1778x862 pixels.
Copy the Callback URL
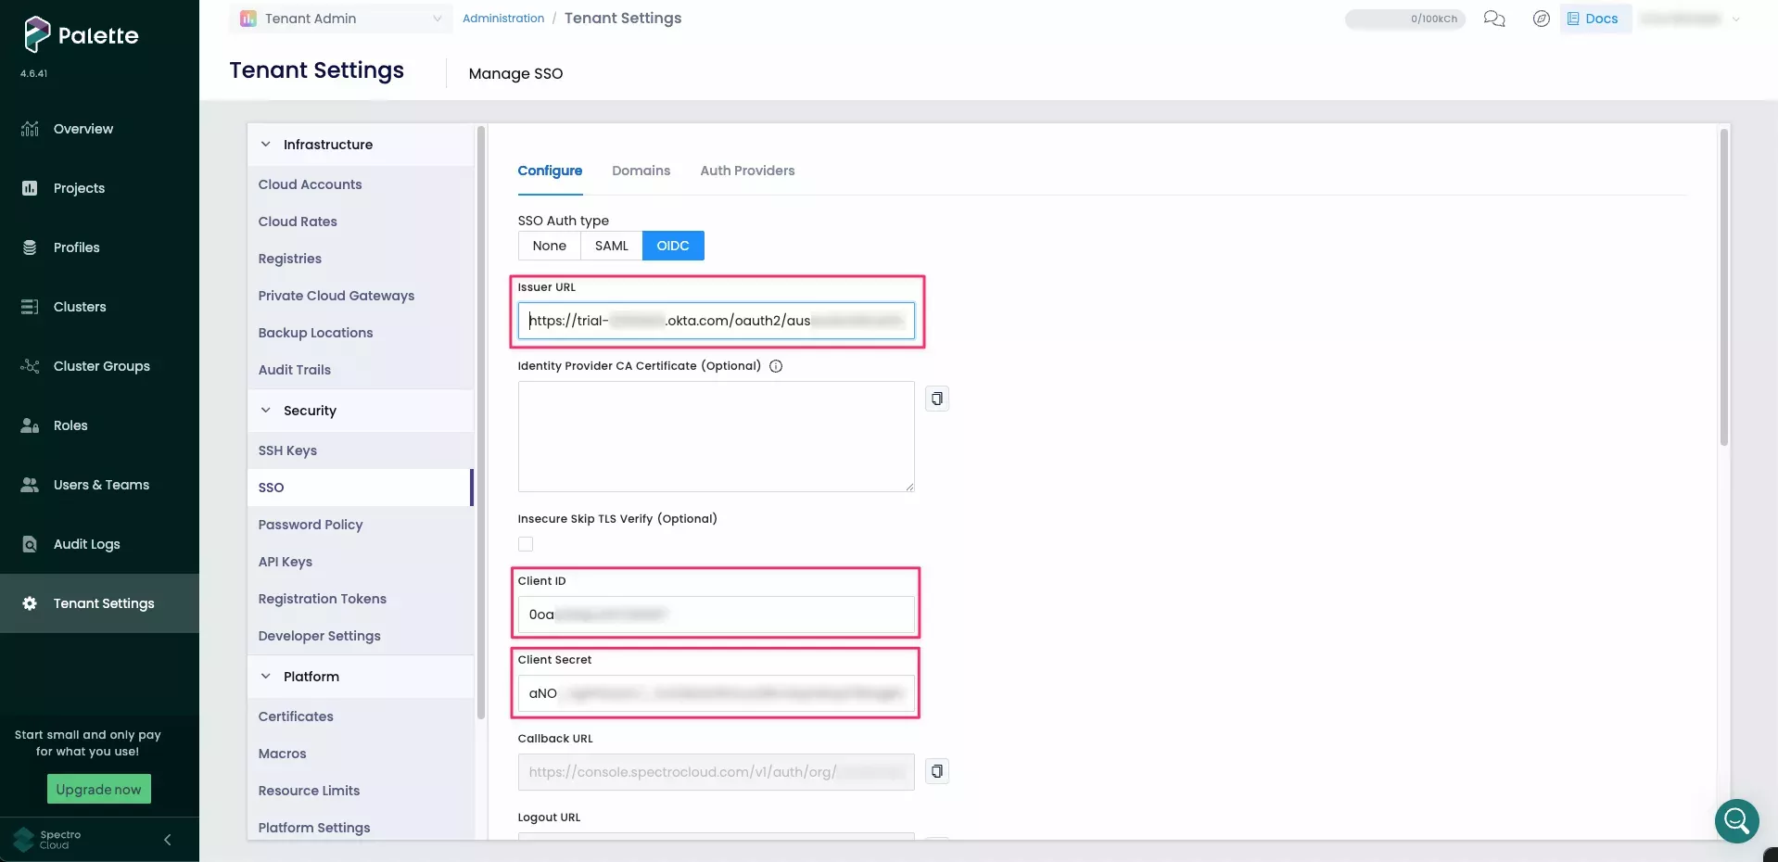click(x=936, y=770)
